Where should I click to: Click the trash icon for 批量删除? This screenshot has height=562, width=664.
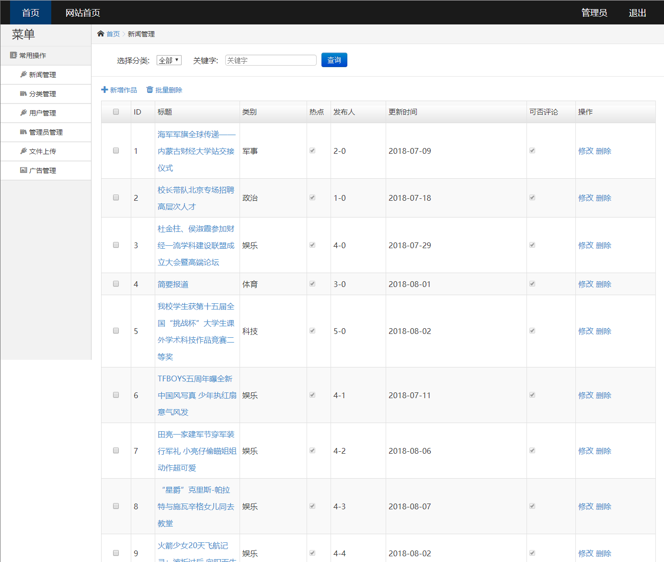tap(149, 90)
